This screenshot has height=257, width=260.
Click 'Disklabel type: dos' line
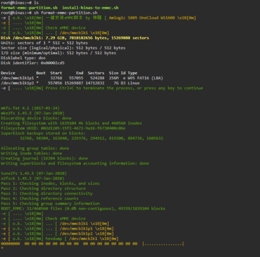[23, 58]
